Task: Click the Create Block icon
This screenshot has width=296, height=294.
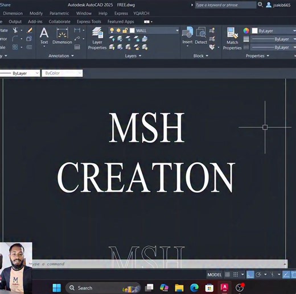Action: coord(212,30)
